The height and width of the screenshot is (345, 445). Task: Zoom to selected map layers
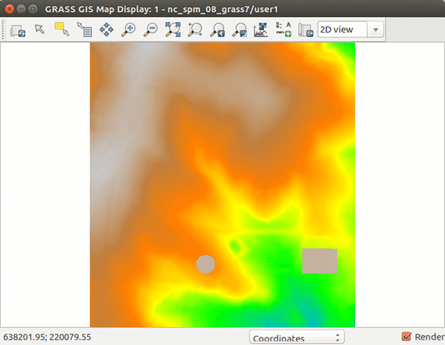(x=173, y=30)
